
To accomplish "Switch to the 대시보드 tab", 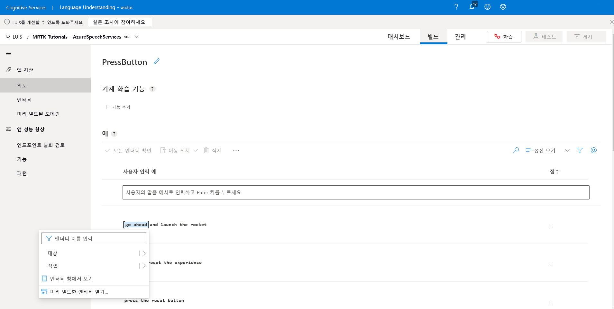I will pos(399,37).
